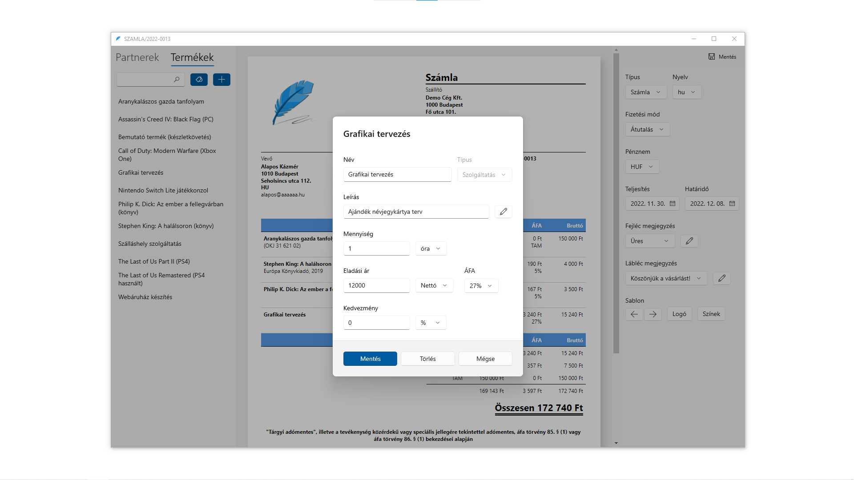The height and width of the screenshot is (480, 854).
Task: Go to previous template with left arrow
Action: (634, 314)
